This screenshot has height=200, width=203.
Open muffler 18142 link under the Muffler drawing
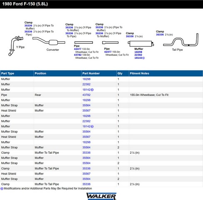[138, 58]
